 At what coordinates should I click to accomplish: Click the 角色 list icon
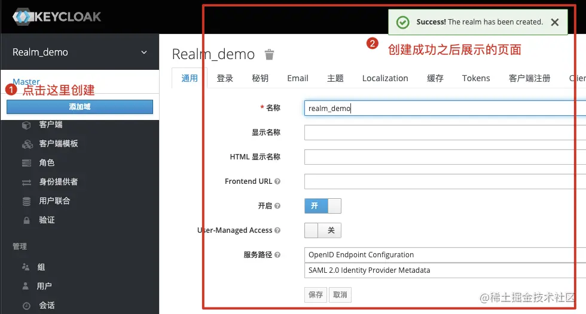pos(26,163)
